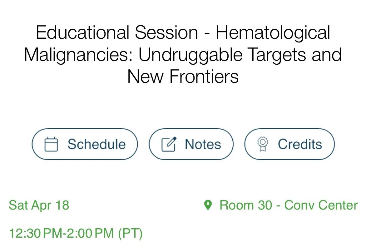Add the session via the Schedule label
Viewport: 366px width, 252px height.
tap(96, 144)
